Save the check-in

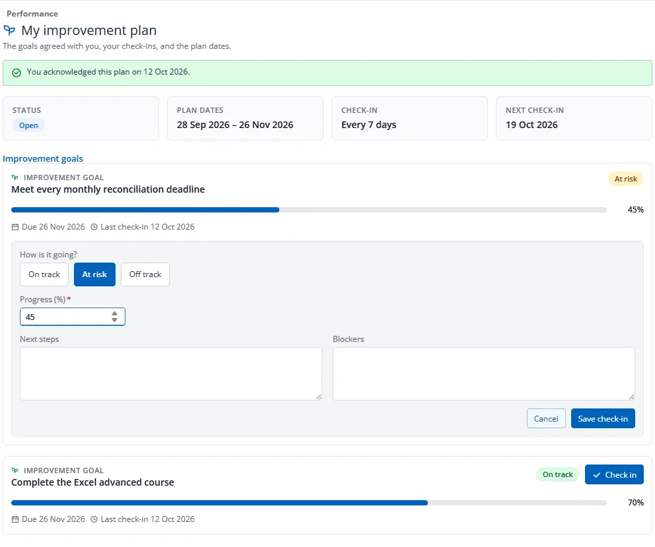pyautogui.click(x=603, y=418)
